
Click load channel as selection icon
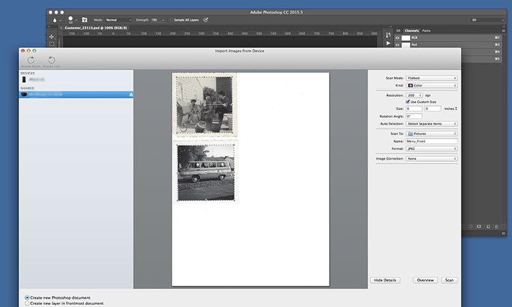click(x=470, y=226)
